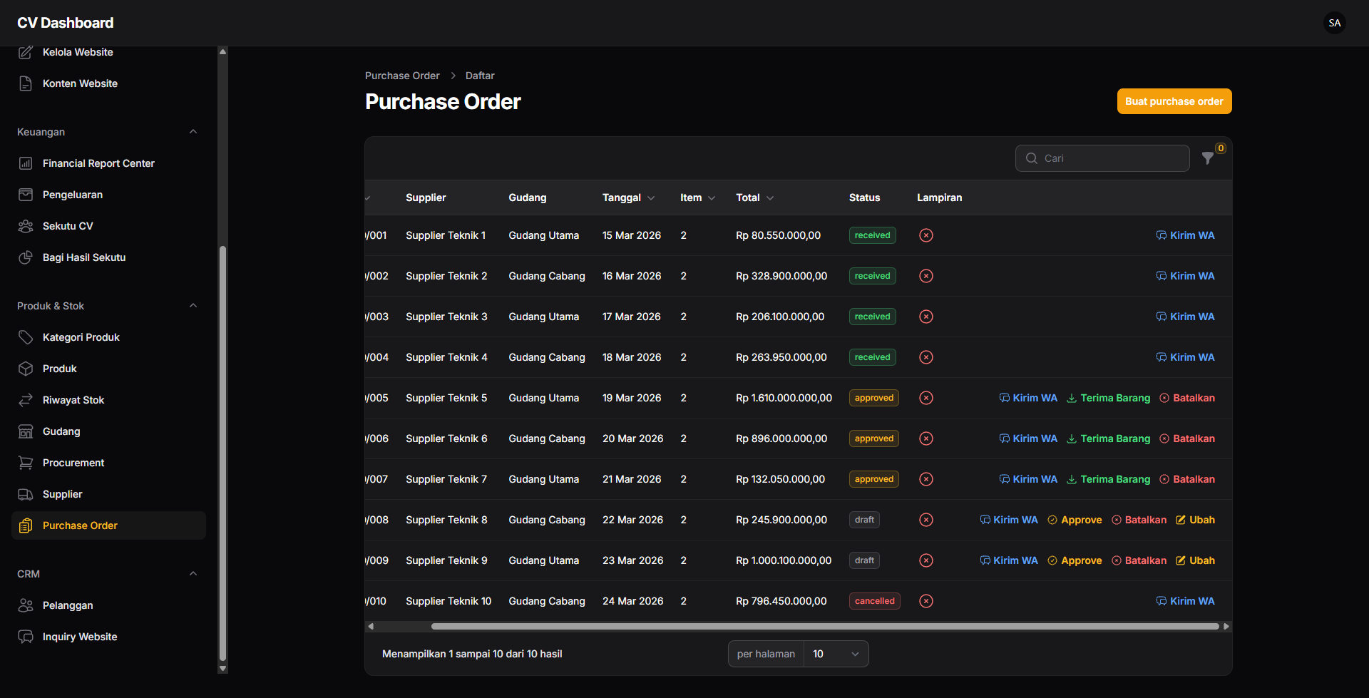Open the Gudang icon in the sidebar

click(x=26, y=431)
